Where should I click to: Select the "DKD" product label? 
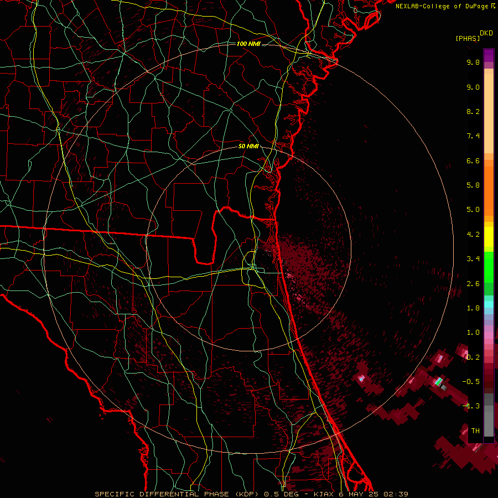pyautogui.click(x=486, y=33)
